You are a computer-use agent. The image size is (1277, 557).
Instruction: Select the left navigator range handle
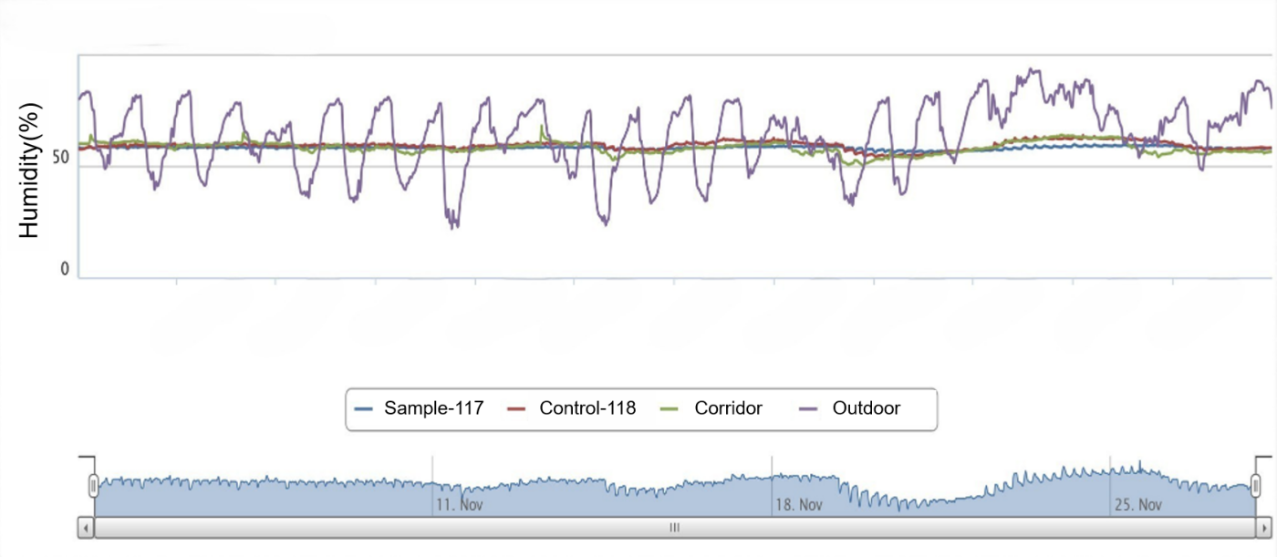pos(95,486)
